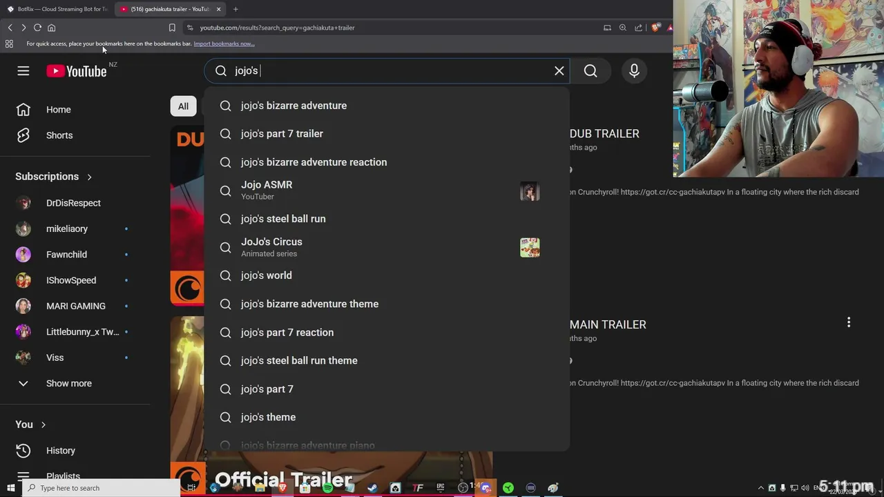Image resolution: width=884 pixels, height=497 pixels.
Task: Go forward with the browser forward arrow
Action: [x=23, y=28]
